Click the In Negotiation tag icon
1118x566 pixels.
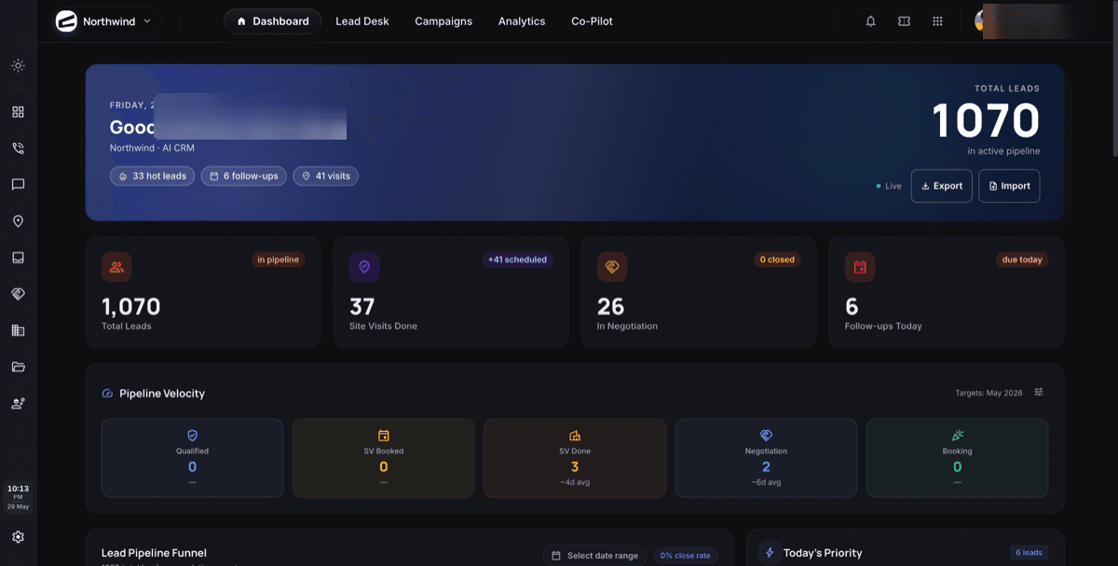(612, 267)
